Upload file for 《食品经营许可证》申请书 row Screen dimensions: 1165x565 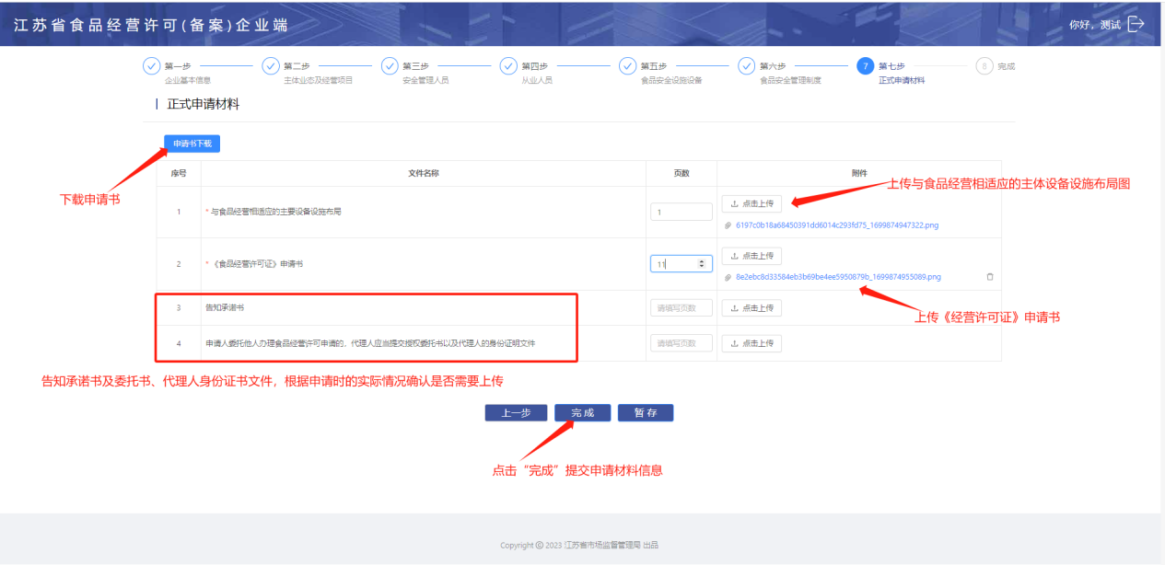(751, 256)
